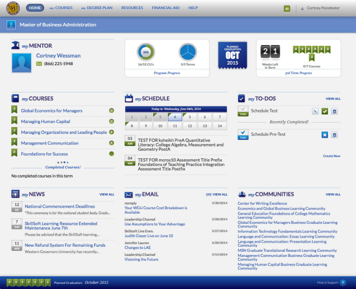Go to the FINANCIAL AID menu
The width and height of the screenshot is (356, 289).
click(165, 8)
